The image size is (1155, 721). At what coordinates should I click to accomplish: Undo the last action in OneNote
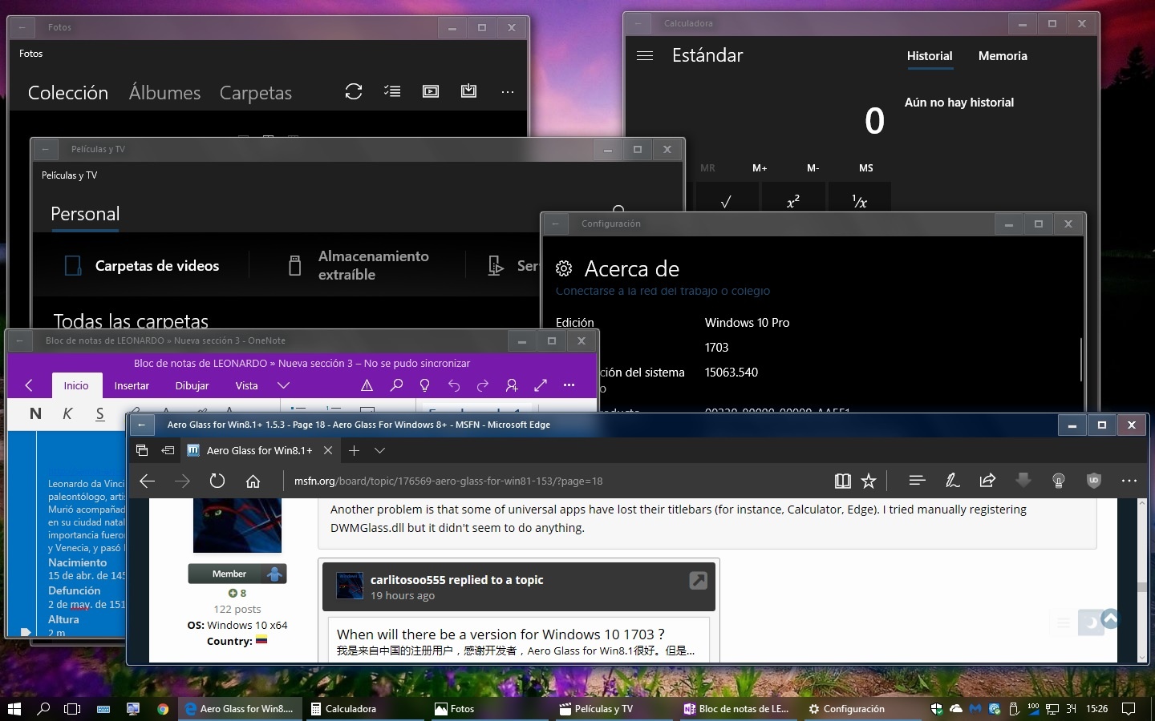[x=454, y=385]
